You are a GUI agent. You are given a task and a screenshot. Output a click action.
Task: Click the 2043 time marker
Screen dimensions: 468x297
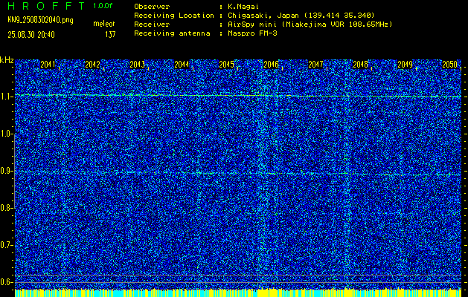pos(137,65)
